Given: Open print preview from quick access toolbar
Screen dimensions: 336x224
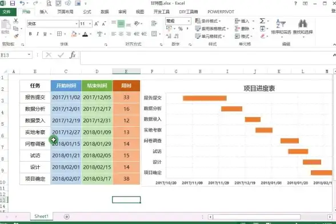Looking at the screenshot, I should pos(49,3).
